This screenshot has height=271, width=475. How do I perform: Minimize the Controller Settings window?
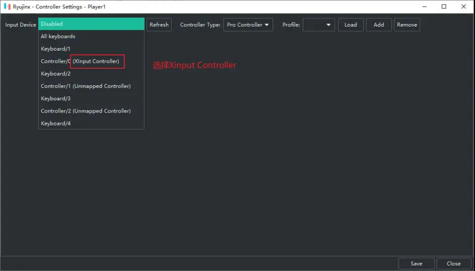click(x=424, y=7)
